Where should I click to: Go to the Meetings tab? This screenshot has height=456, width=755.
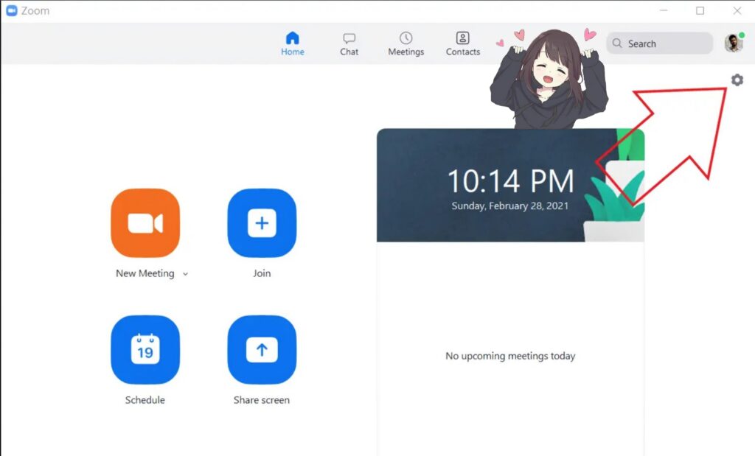coord(406,43)
